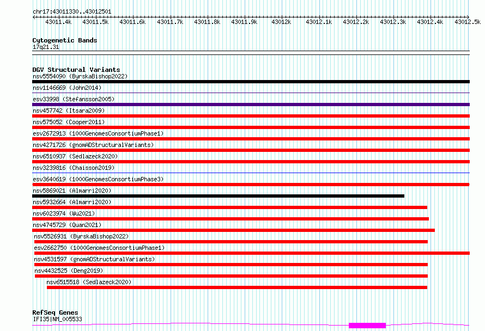Screen dimensions: 485x331
Task: Click the red bar under nsv6515518
Action: pos(237,287)
